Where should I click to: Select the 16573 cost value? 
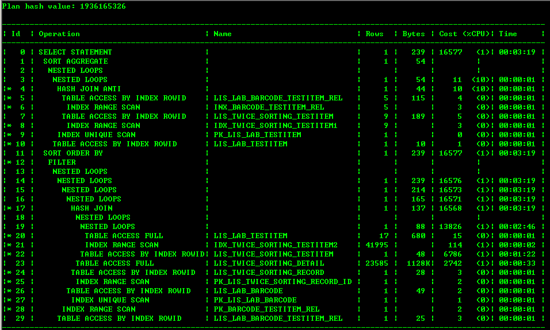pos(450,189)
